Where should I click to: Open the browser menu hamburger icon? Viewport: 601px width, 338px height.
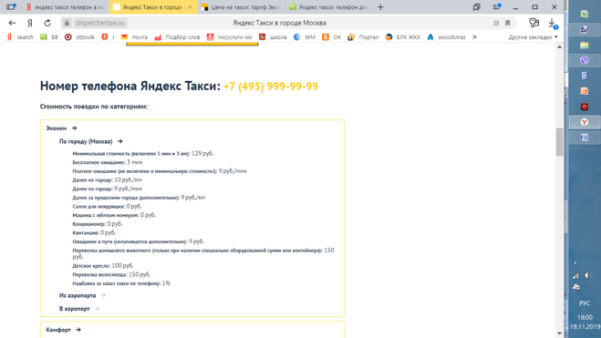[496, 7]
